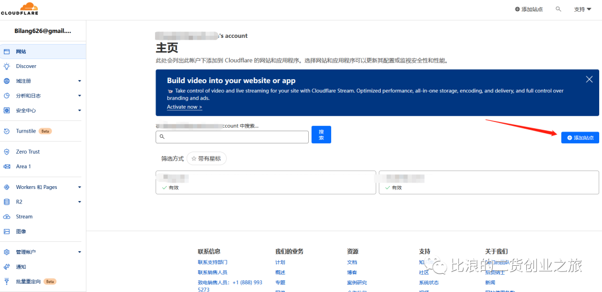Click the 通知 megaphone icon
Screen dimensions: 602x292
coord(7,267)
